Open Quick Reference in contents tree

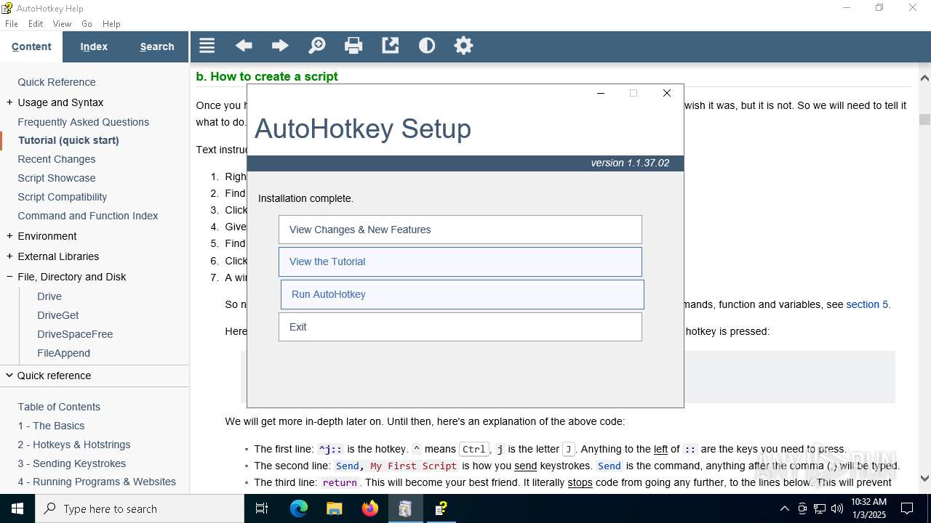tap(57, 82)
